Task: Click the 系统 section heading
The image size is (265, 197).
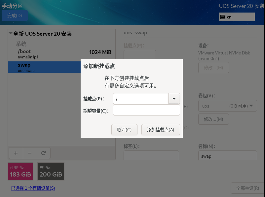Action: point(21,44)
